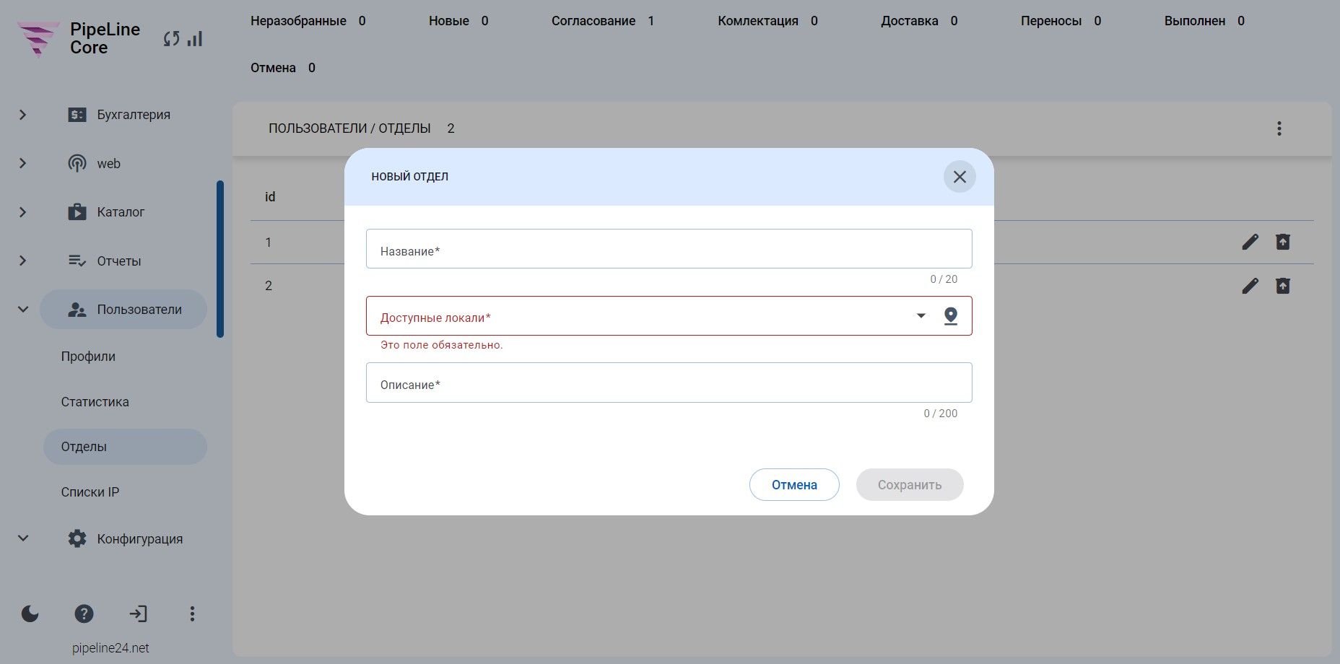Expand the Бухгалтерия section chevron

point(23,115)
